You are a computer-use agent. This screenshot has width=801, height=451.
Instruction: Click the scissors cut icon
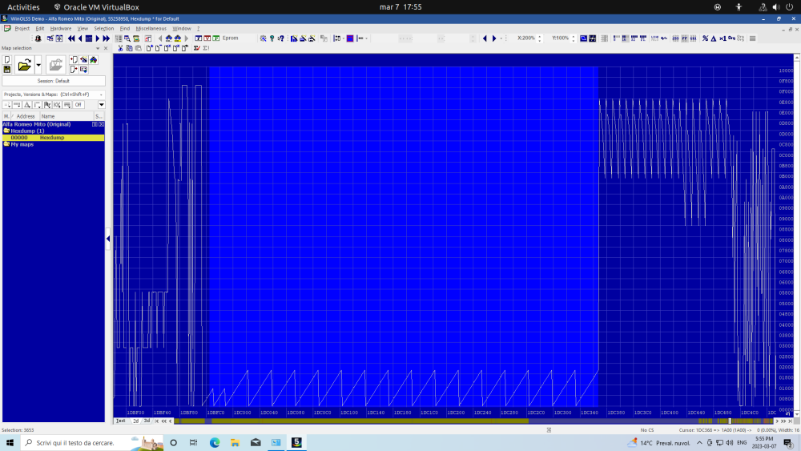pyautogui.click(x=121, y=48)
